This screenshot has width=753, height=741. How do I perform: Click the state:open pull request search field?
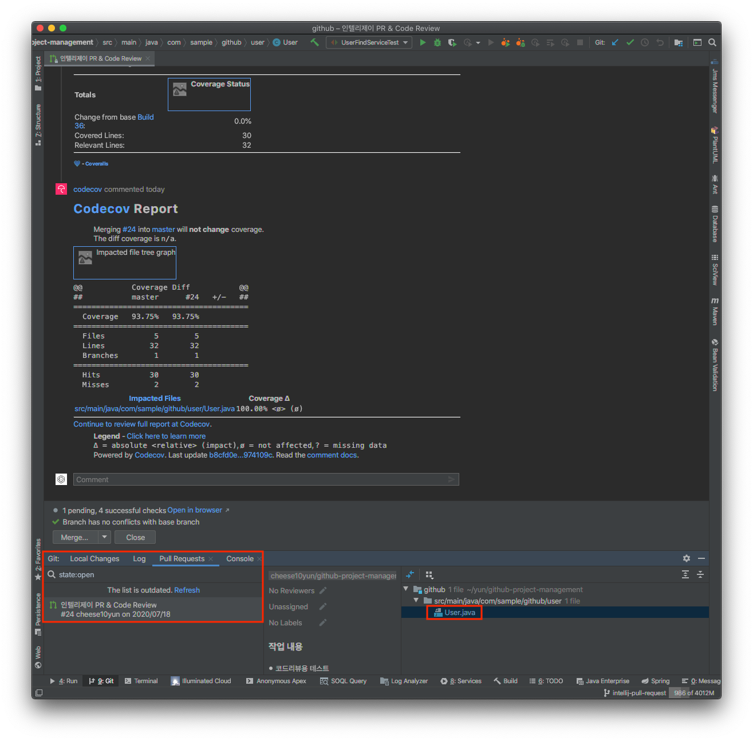click(152, 574)
